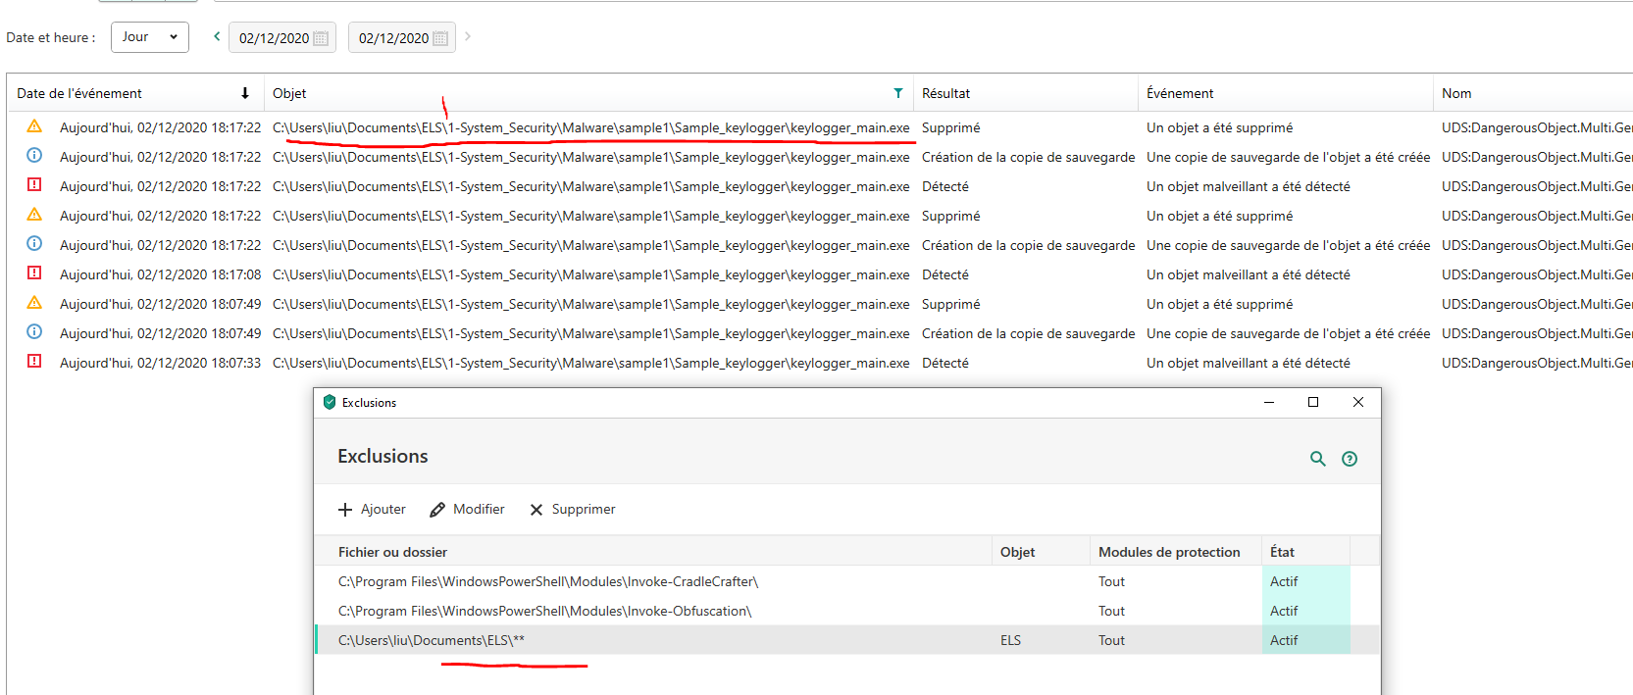Go to next day with right chevron
Image resolution: width=1633 pixels, height=695 pixels.
click(468, 36)
